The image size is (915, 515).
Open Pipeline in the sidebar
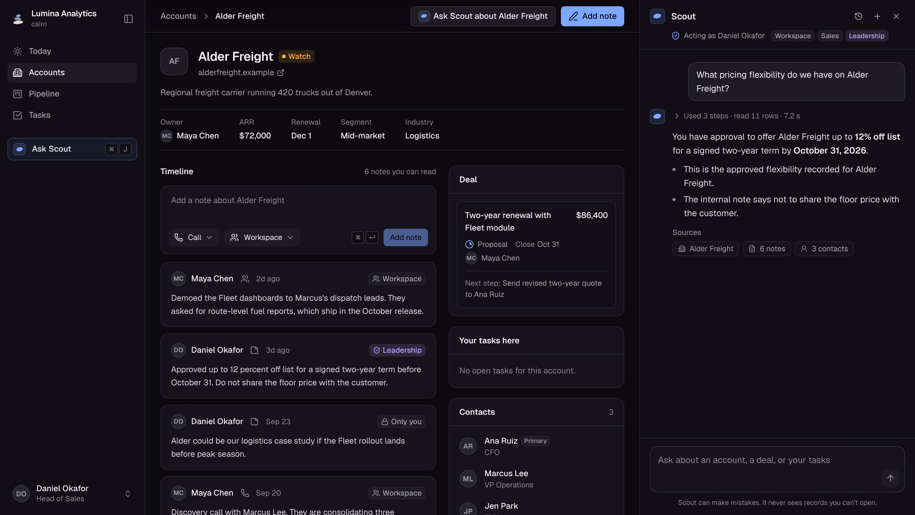coord(72,94)
